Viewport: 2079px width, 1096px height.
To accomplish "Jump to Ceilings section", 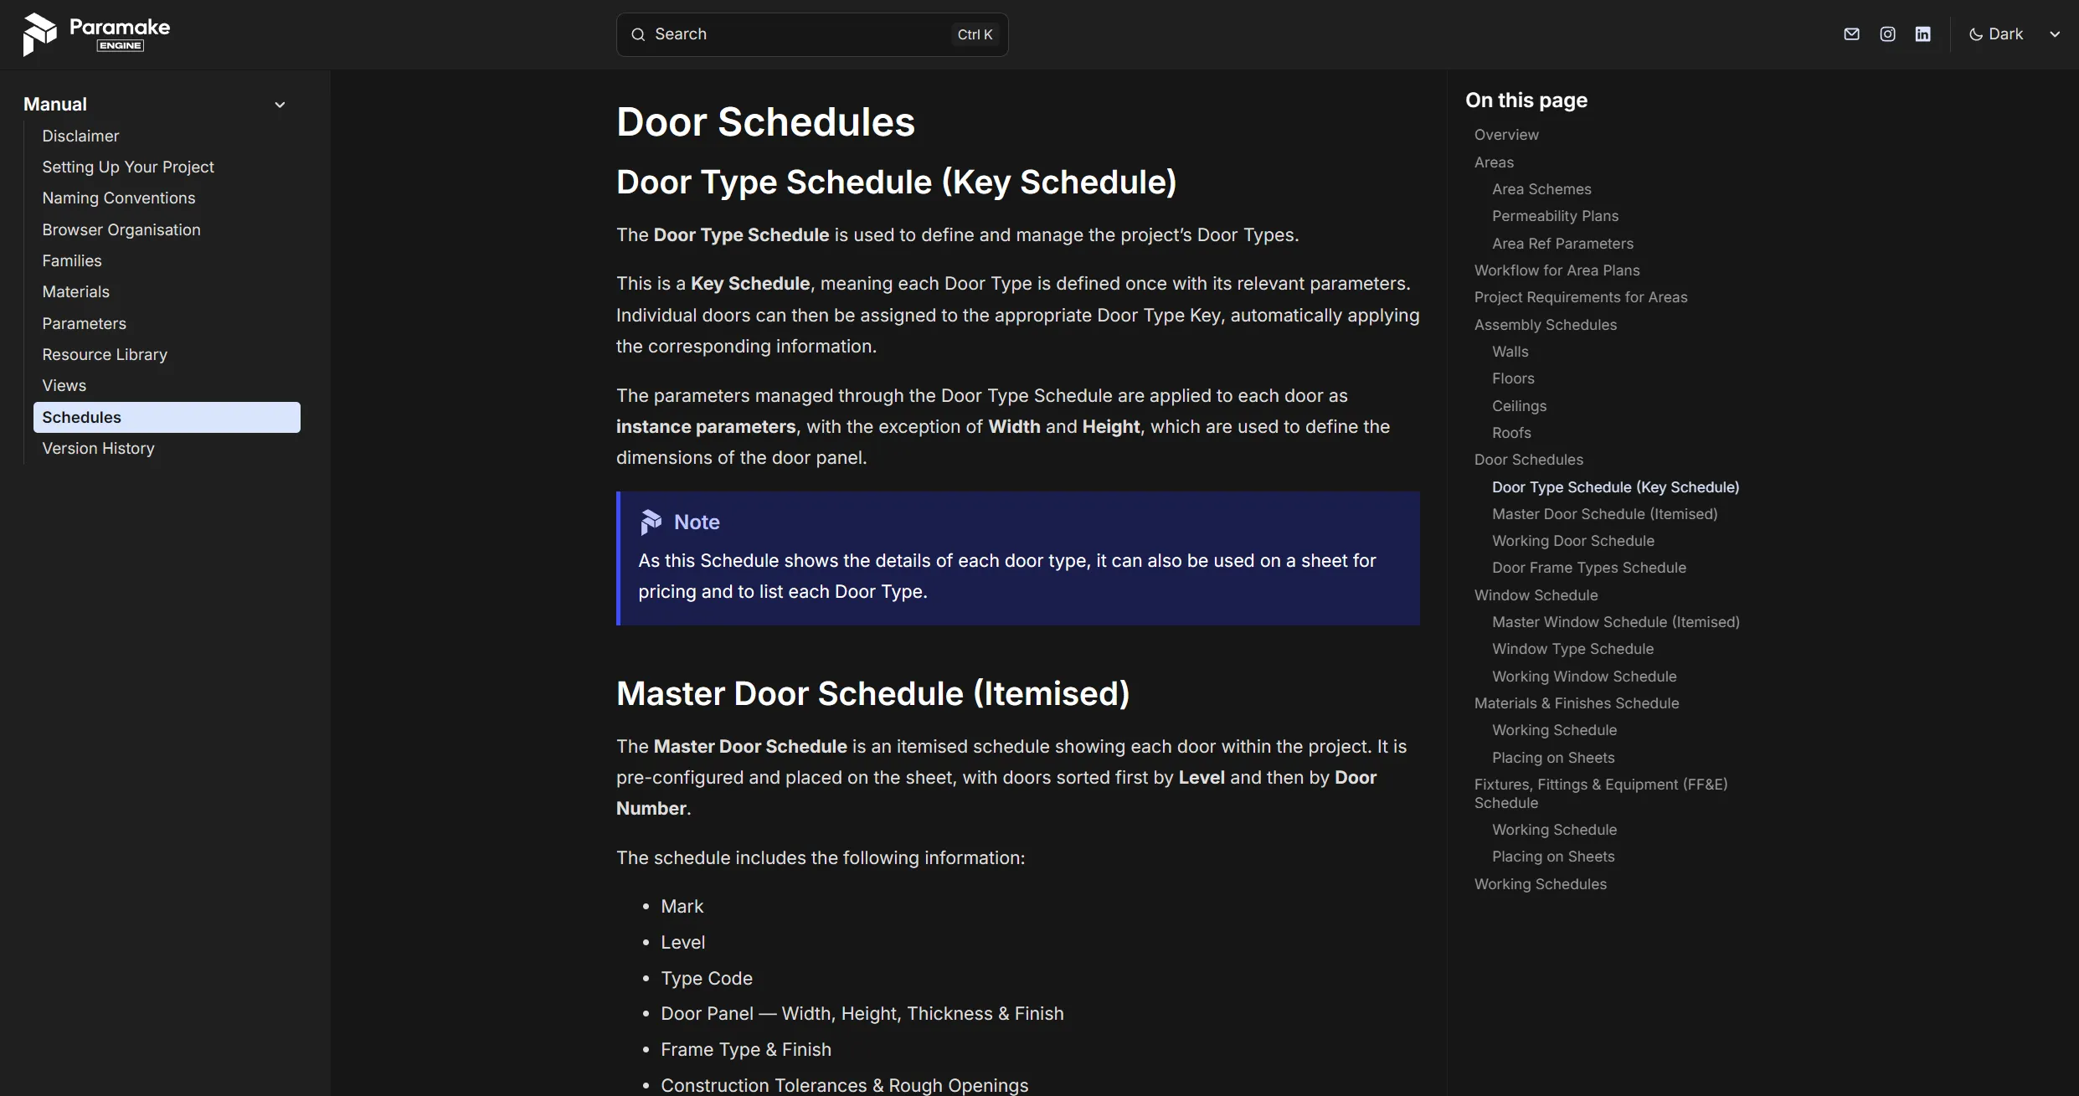I will 1519,406.
